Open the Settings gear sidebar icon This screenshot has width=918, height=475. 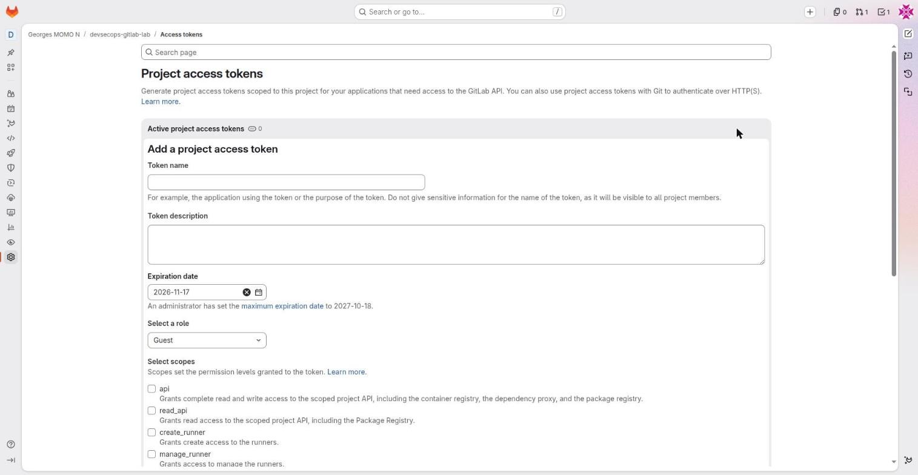pos(11,257)
